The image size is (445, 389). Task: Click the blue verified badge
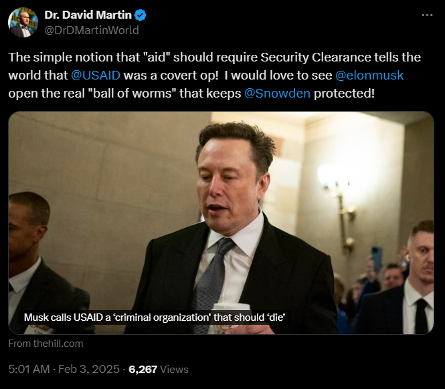coord(141,15)
